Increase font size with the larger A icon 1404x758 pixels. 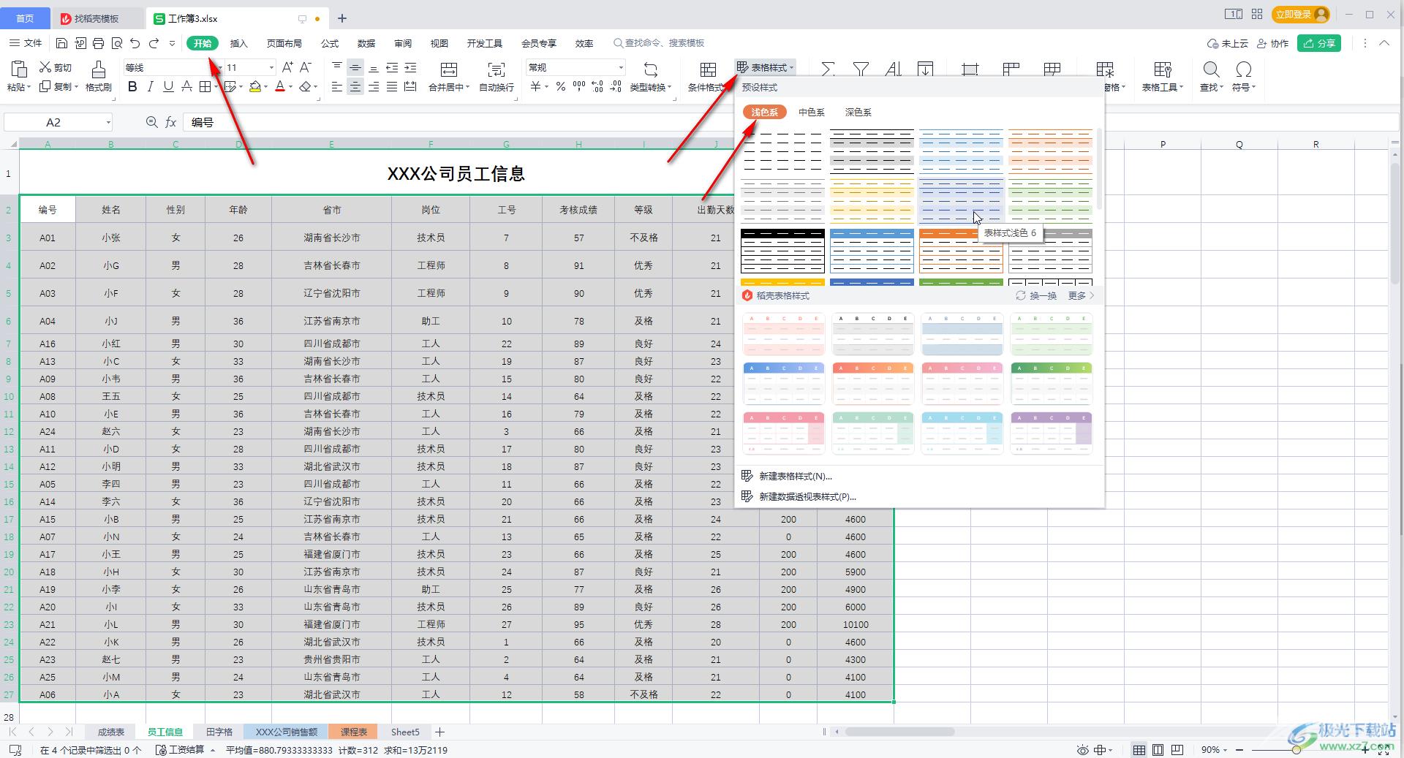tap(287, 67)
